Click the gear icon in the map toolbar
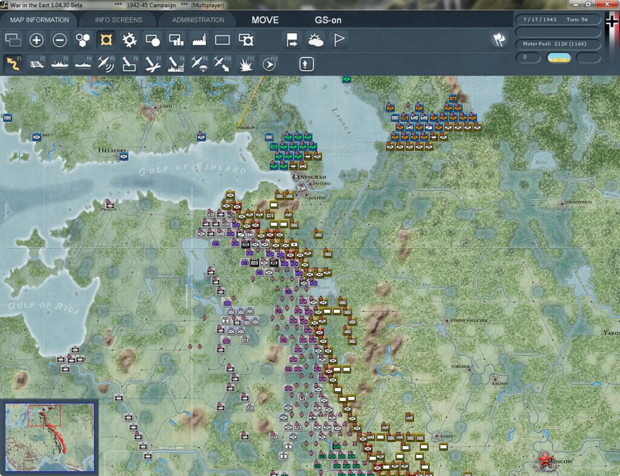The height and width of the screenshot is (476, 620). 130,40
